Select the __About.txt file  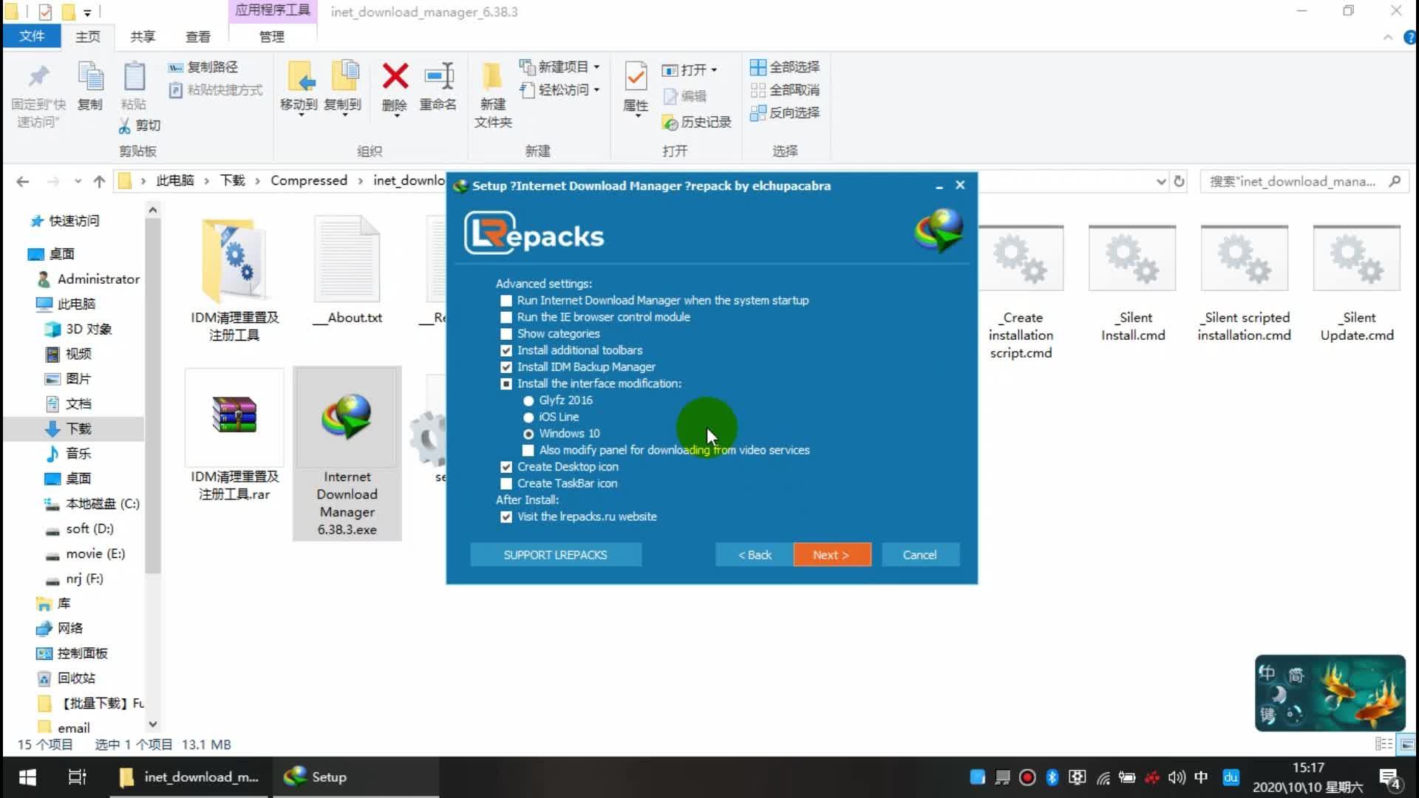point(347,270)
